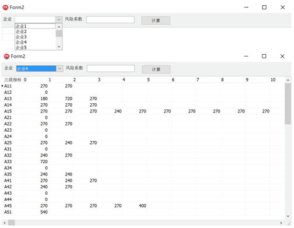The height and width of the screenshot is (228, 294).
Task: Click the 三级指标 column header
Action: pos(13,80)
